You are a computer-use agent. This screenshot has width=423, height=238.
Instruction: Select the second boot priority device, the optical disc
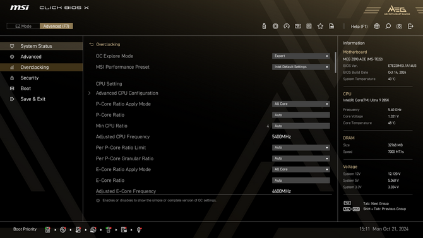pyautogui.click(x=63, y=230)
